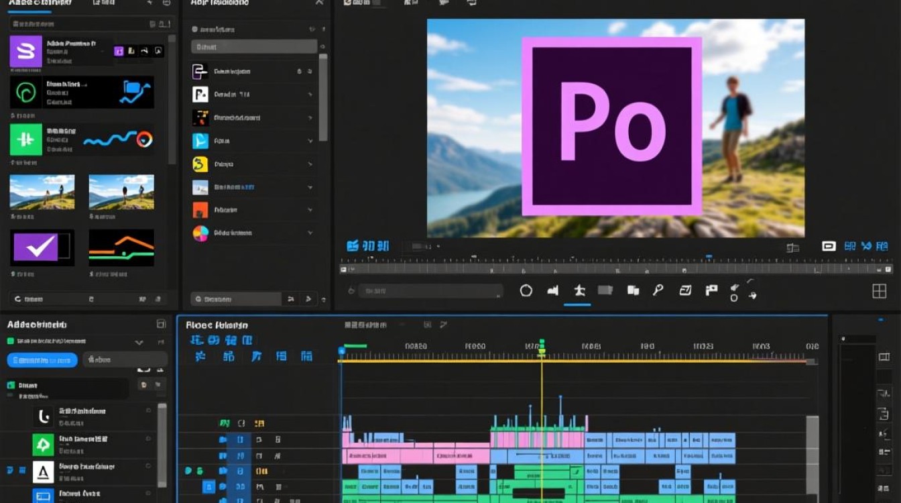901x503 pixels.
Task: Click the green spiral icon on black tile
Action: tap(26, 93)
